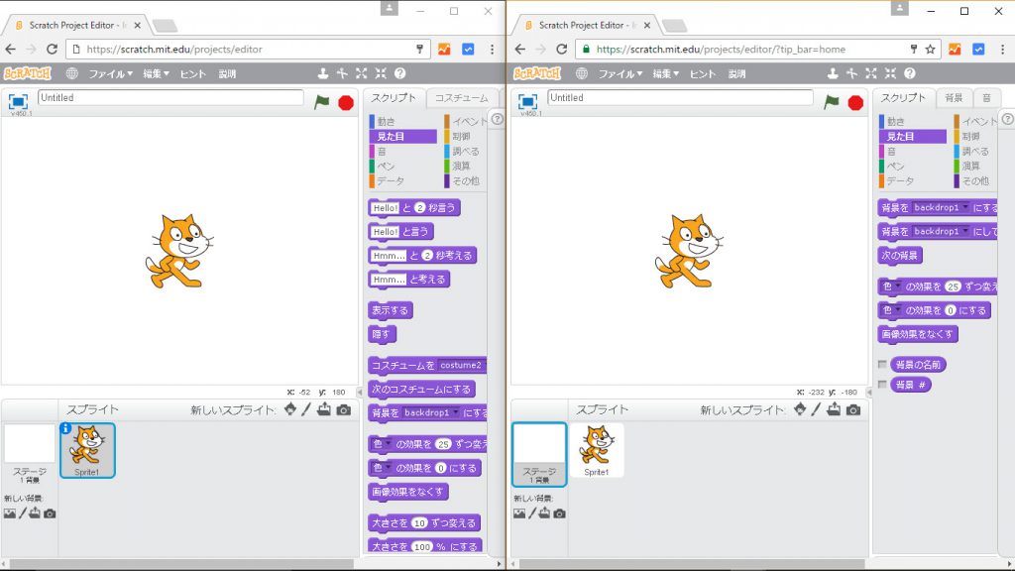Select the duplicate stamp tool in left window
The width and height of the screenshot is (1015, 571).
(x=323, y=73)
